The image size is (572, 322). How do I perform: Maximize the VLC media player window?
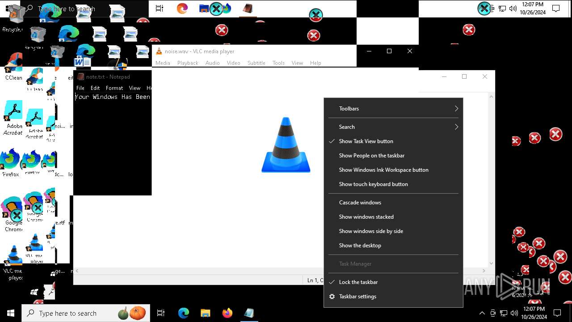point(389,51)
